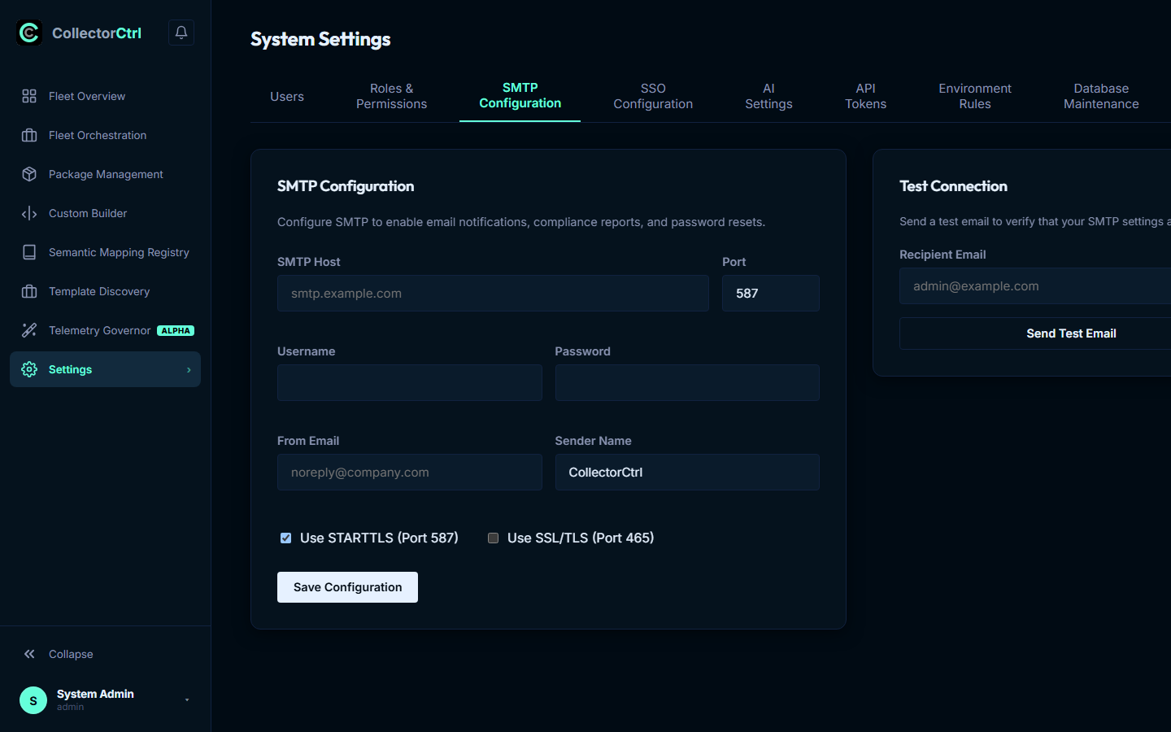Switch to the Users tab
This screenshot has height=732, width=1171.
287,96
